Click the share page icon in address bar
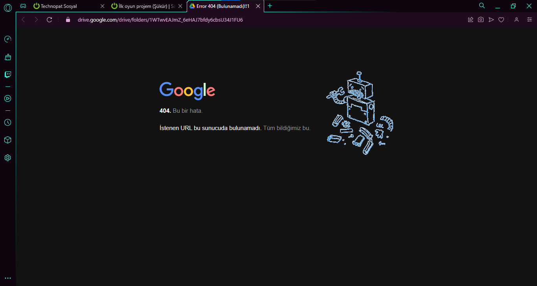537x286 pixels. click(471, 20)
